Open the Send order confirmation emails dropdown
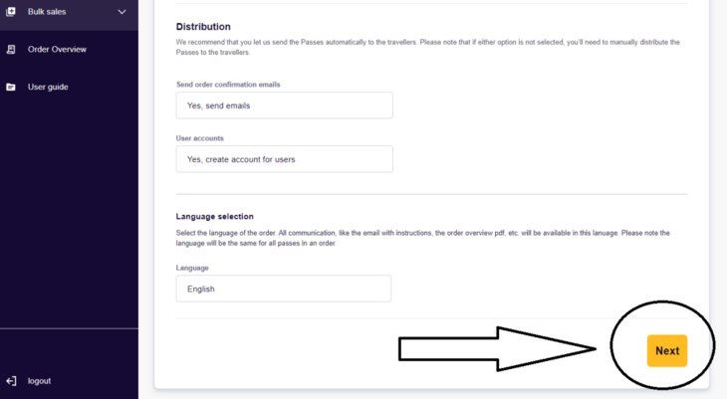The height and width of the screenshot is (399, 727). point(284,105)
